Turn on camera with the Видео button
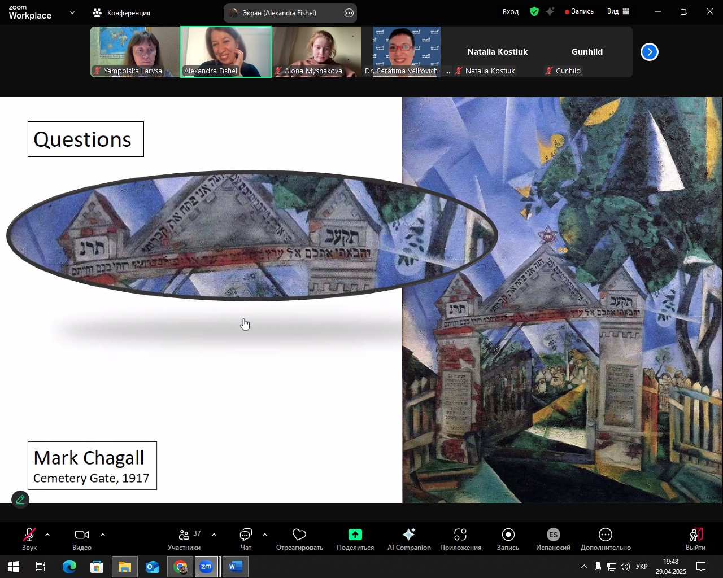Screen dimensions: 723x578 (x=82, y=539)
